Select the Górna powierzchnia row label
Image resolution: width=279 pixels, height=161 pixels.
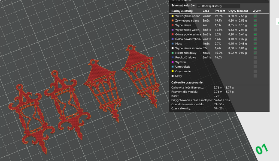click(188, 34)
